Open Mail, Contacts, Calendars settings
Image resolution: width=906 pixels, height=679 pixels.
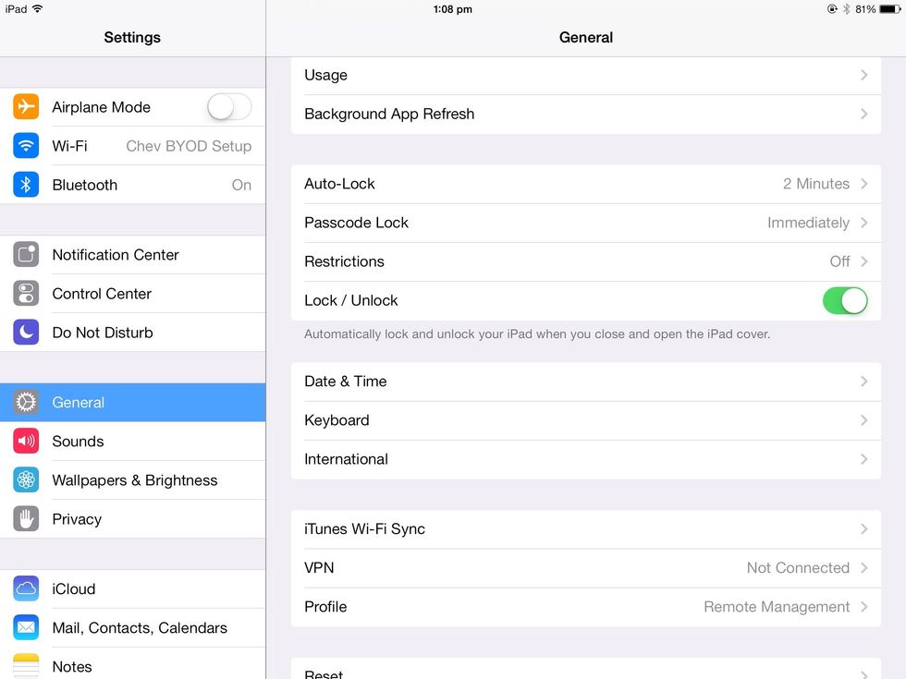[x=139, y=628]
